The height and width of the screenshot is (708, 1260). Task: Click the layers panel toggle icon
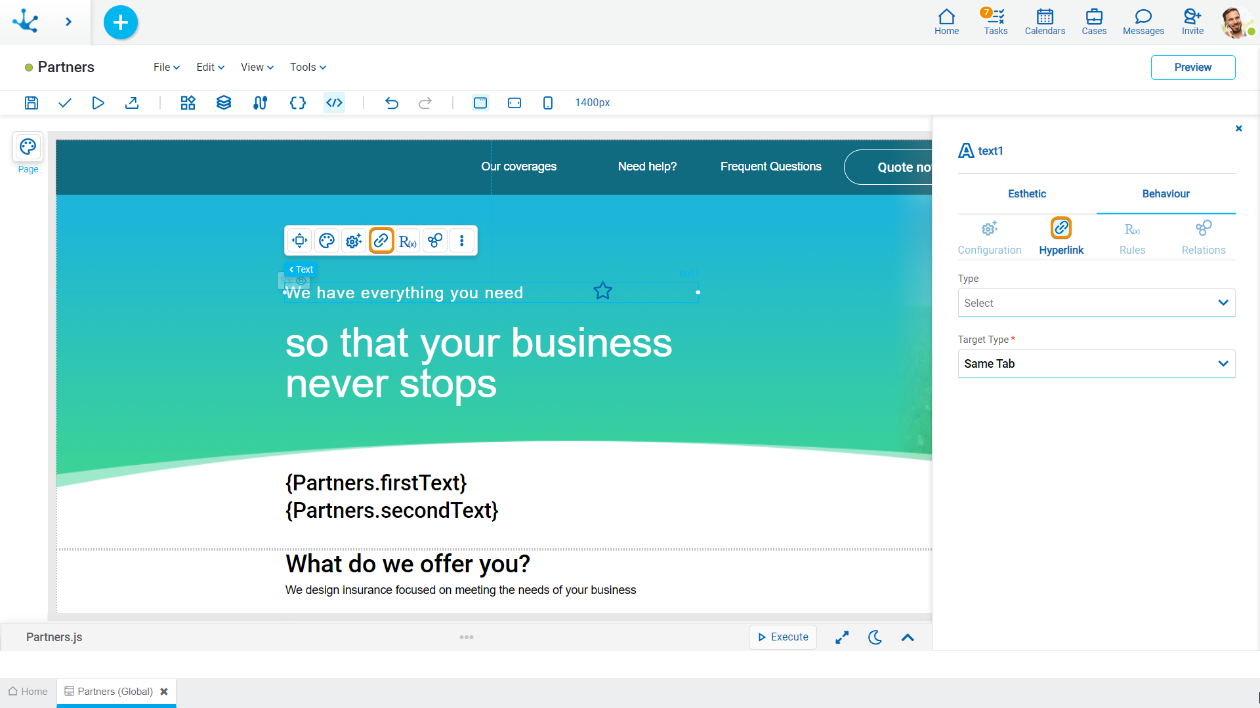click(223, 102)
